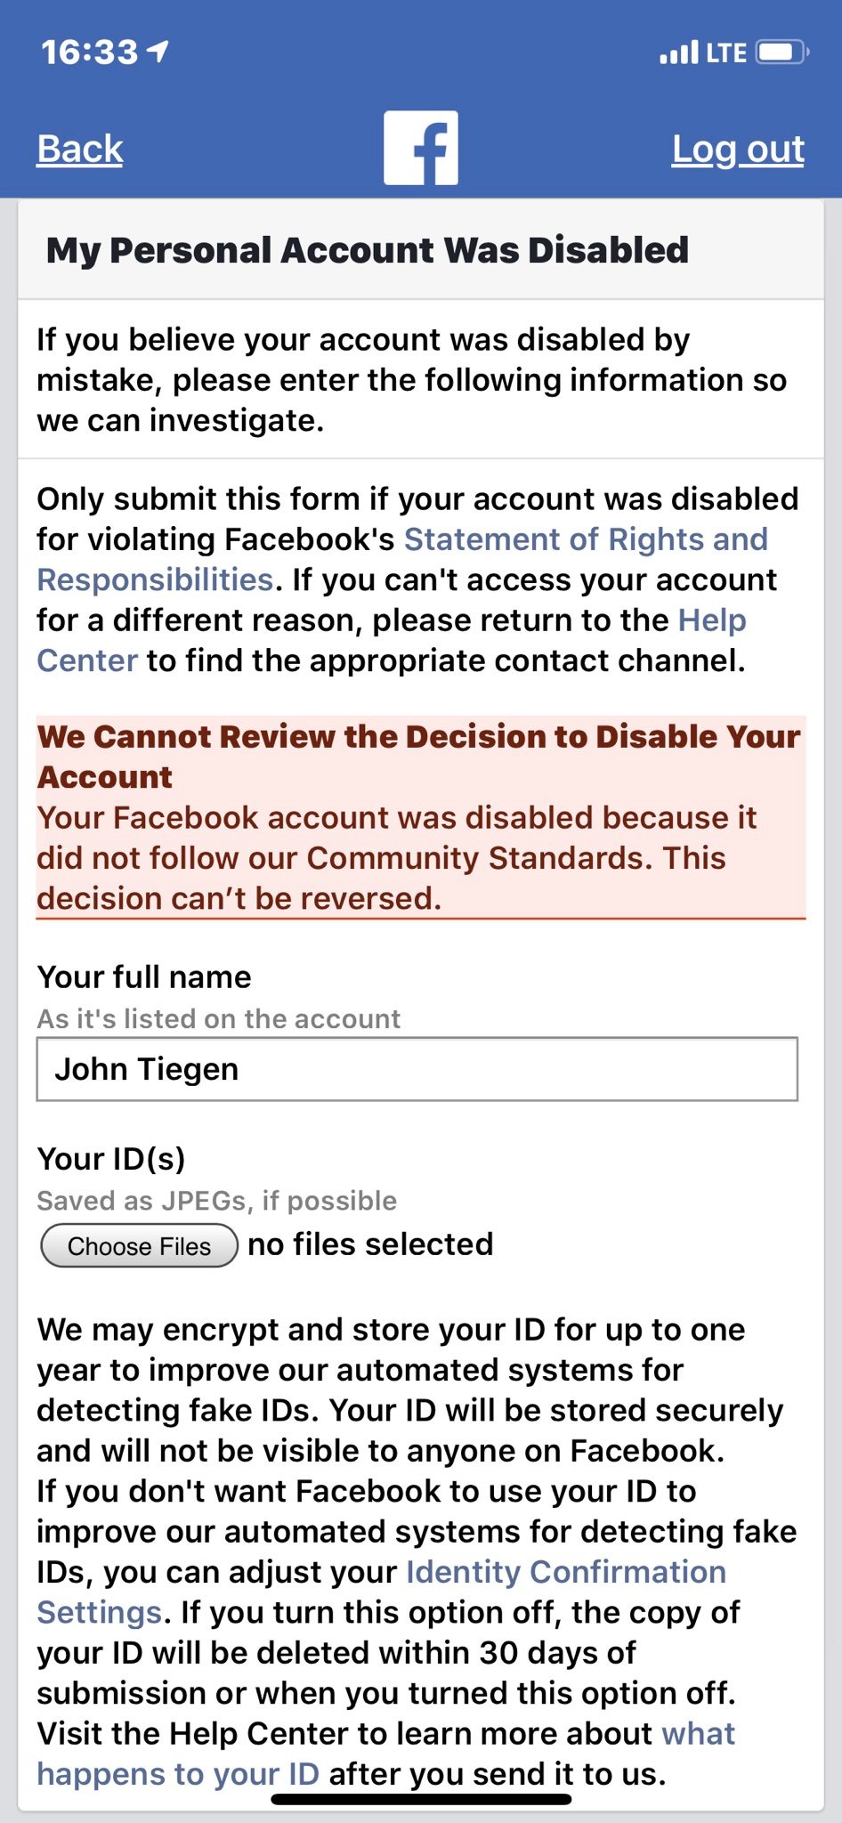The width and height of the screenshot is (842, 1823).
Task: Tap the 'no files selected' label
Action: (x=370, y=1244)
